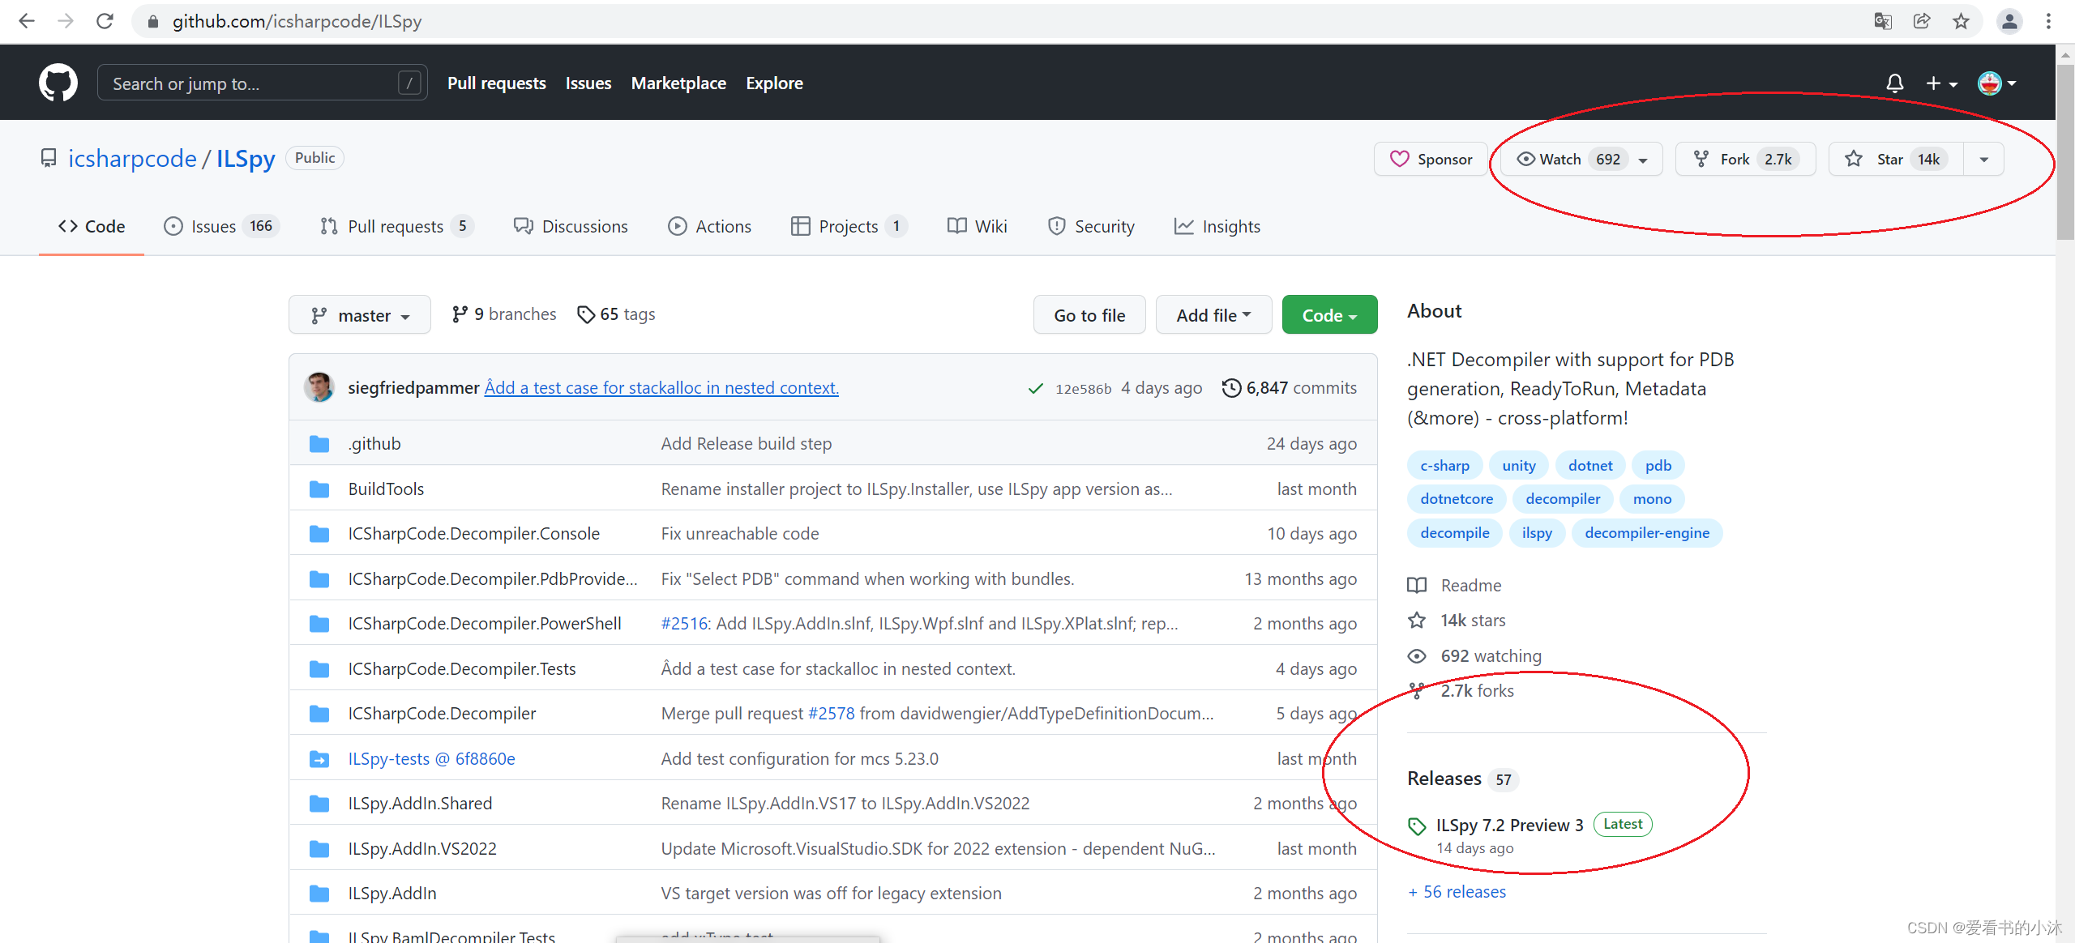Viewport: 2075px width, 943px height.
Task: Open the dotnetcore topic tag
Action: click(x=1457, y=499)
